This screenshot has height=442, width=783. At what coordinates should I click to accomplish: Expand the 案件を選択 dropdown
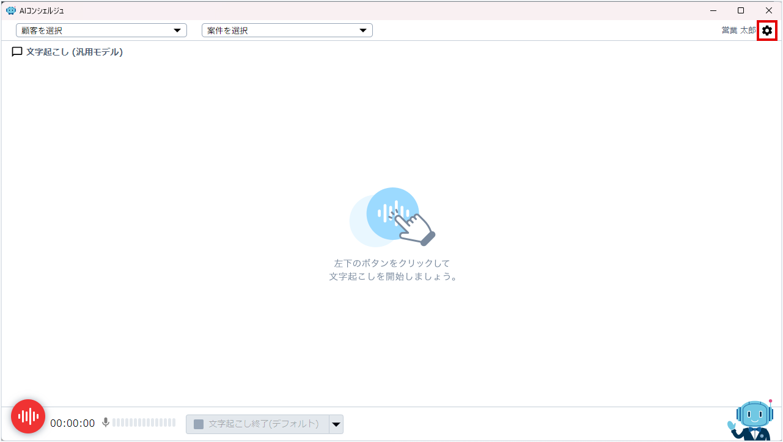click(287, 31)
